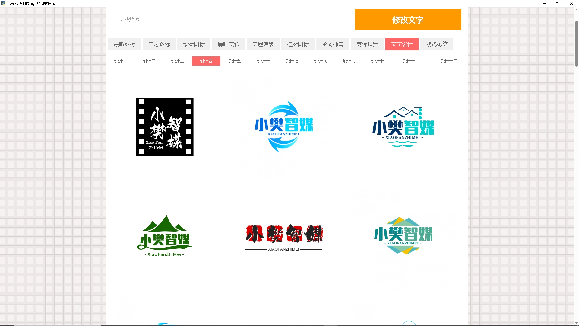Viewport: 579px width, 326px height.
Task: Click the vertical scrollbar thumb
Action: [x=577, y=44]
